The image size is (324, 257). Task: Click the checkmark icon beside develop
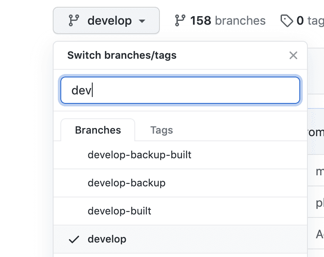pyautogui.click(x=74, y=240)
